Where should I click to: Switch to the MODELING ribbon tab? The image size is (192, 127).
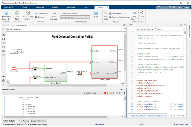(x=40, y=7)
